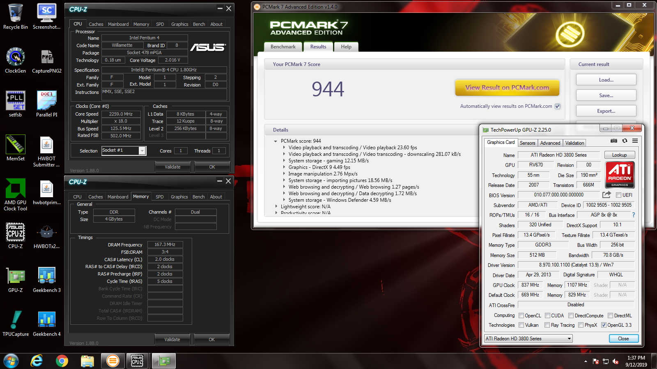This screenshot has width=657, height=369.
Task: Take GPU-Z screenshot with camera icon
Action: point(613,141)
